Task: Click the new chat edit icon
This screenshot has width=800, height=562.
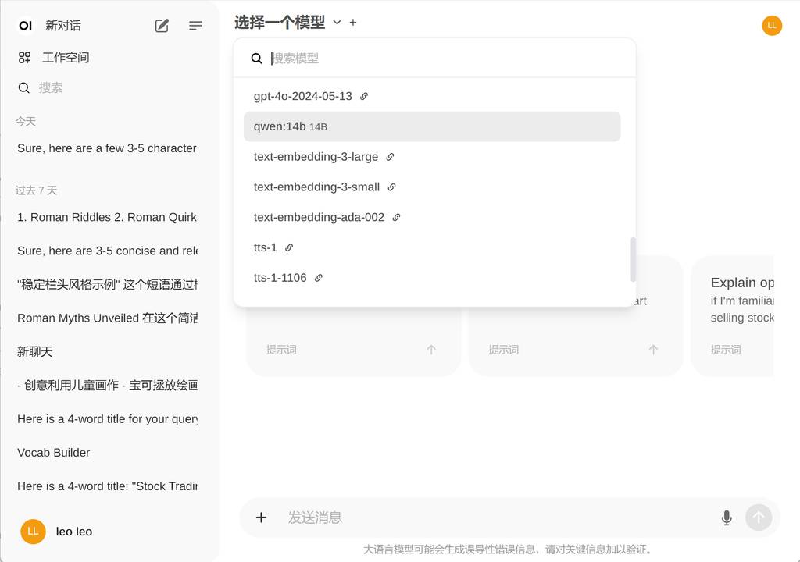Action: pyautogui.click(x=162, y=26)
